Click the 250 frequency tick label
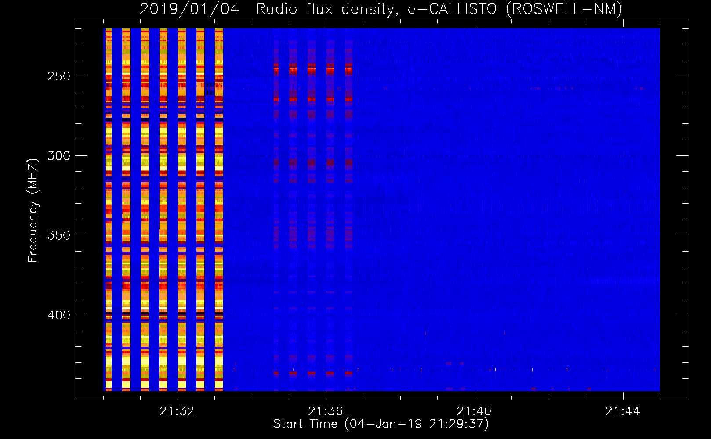The height and width of the screenshot is (439, 711). click(59, 76)
